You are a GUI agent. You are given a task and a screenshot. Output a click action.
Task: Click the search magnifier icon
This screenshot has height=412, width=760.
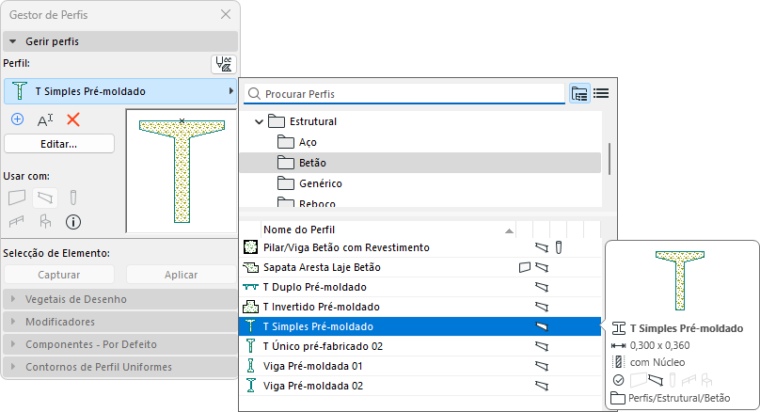[254, 94]
